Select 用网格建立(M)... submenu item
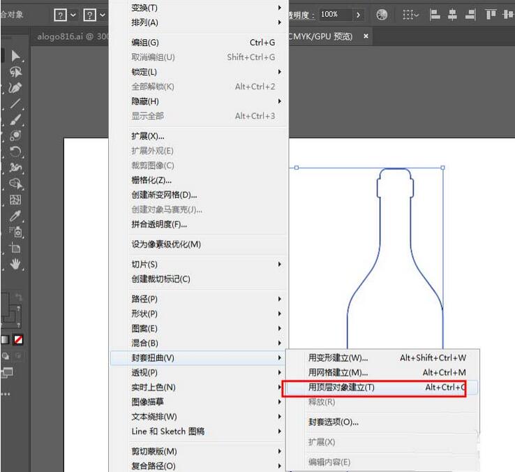Image resolution: width=515 pixels, height=472 pixels. coord(382,373)
